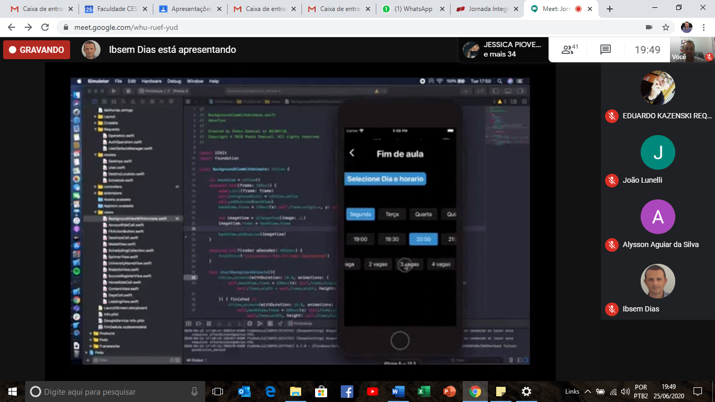This screenshot has width=715, height=402.
Task: Show hidden system tray icons
Action: coord(587,392)
